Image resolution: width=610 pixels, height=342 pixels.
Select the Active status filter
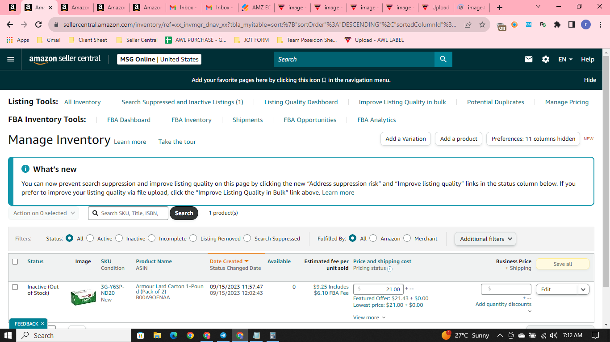[90, 238]
